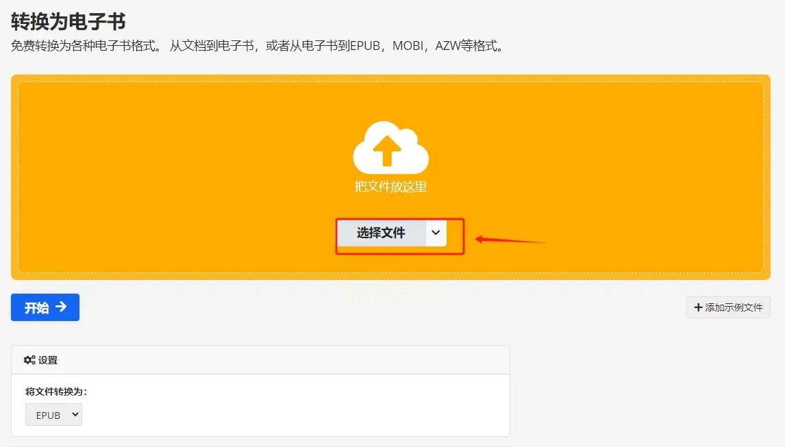Click the right arrow icon in 开始
This screenshot has height=447, width=785.
(x=61, y=307)
